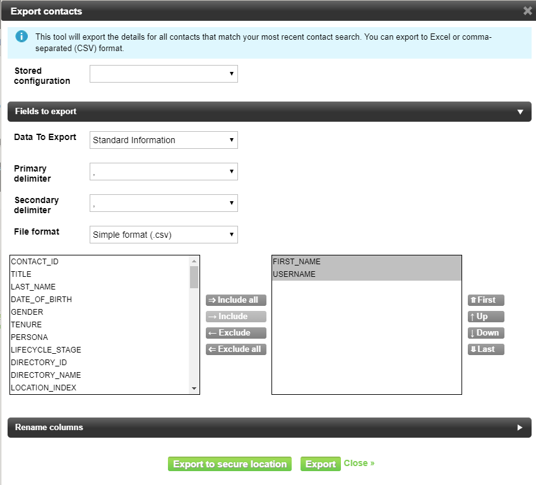This screenshot has height=485, width=536.
Task: Open the Data To Export dropdown
Action: (x=164, y=140)
